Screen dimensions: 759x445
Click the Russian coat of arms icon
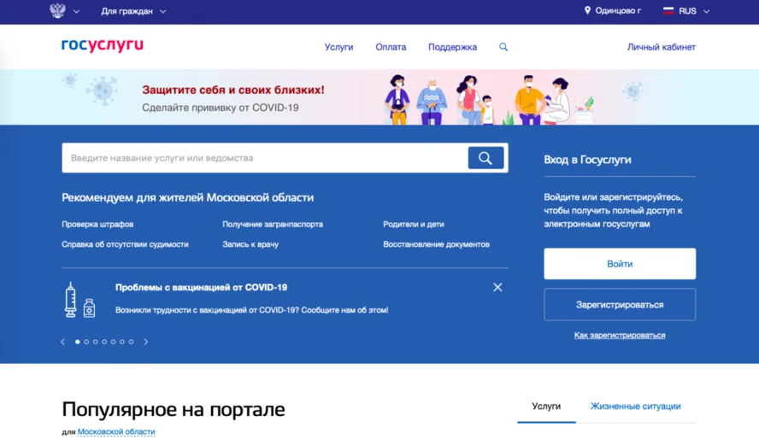[x=57, y=11]
